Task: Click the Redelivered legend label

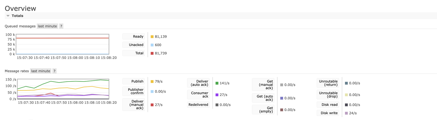Action: click(198, 105)
